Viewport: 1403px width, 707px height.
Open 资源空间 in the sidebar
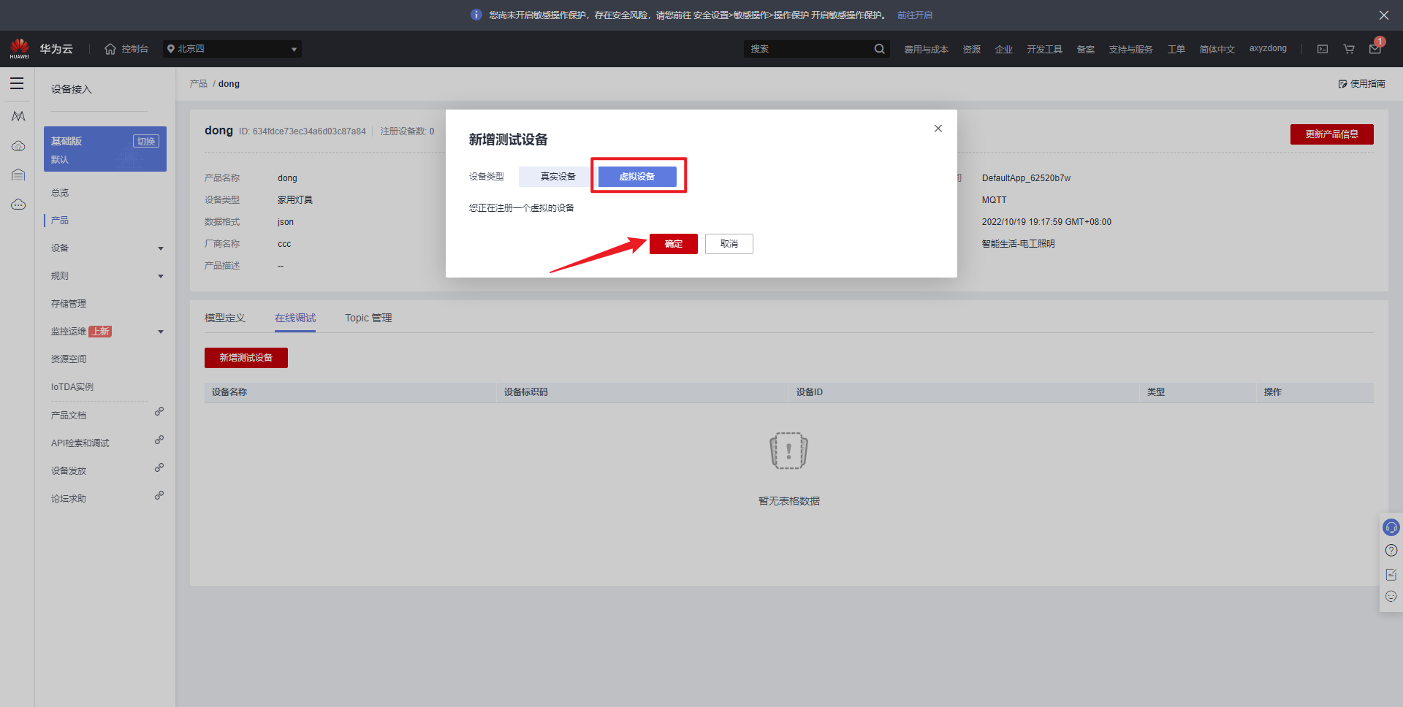[69, 359]
